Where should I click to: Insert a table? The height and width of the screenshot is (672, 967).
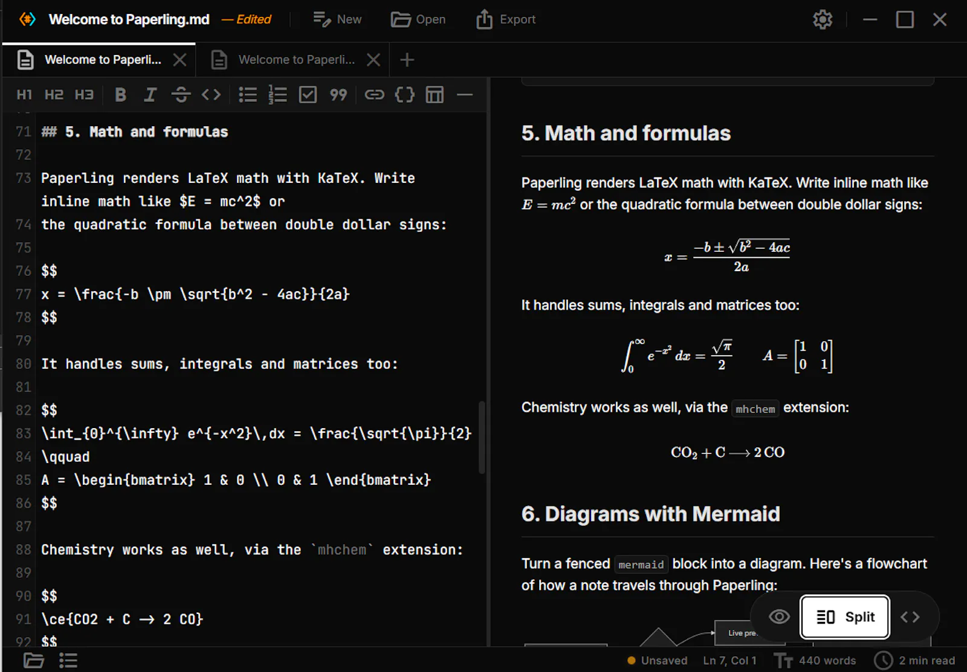pyautogui.click(x=435, y=95)
